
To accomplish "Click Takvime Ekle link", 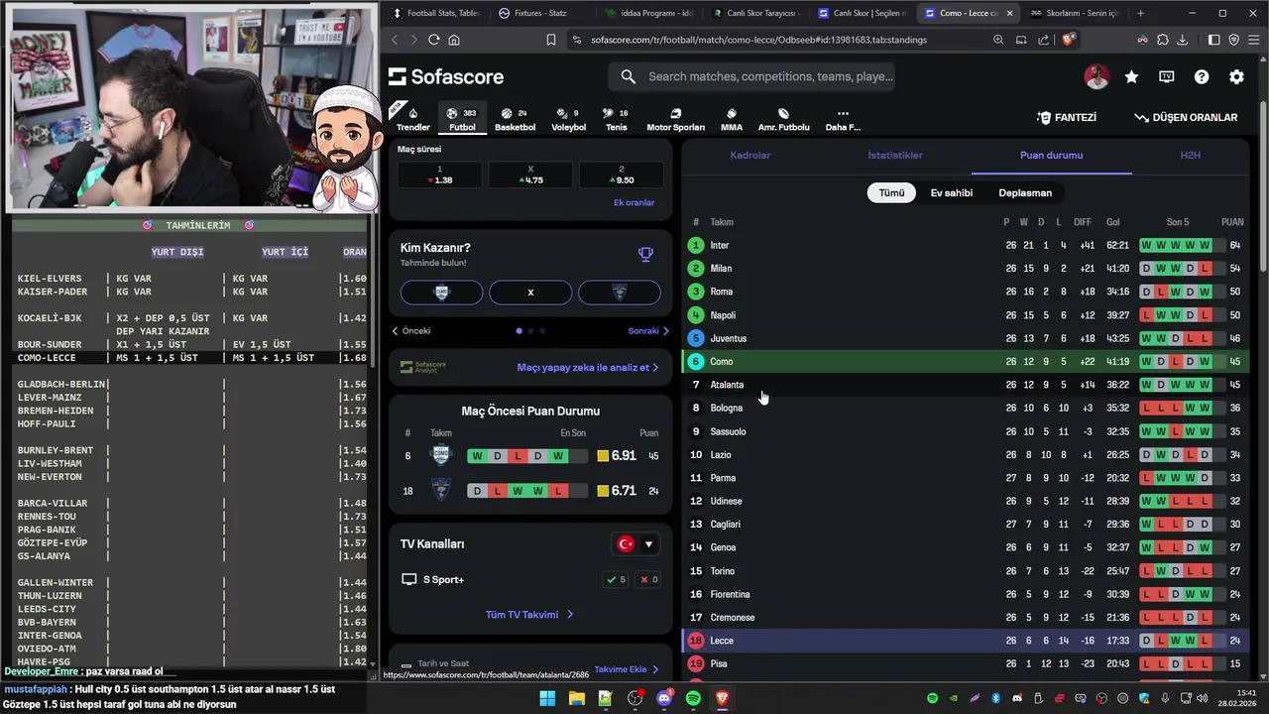I will (627, 669).
